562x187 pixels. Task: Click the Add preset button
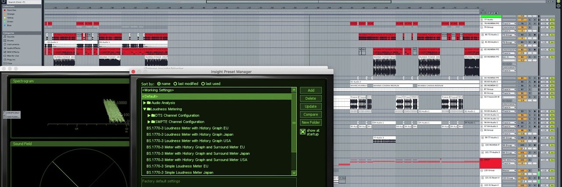310,90
